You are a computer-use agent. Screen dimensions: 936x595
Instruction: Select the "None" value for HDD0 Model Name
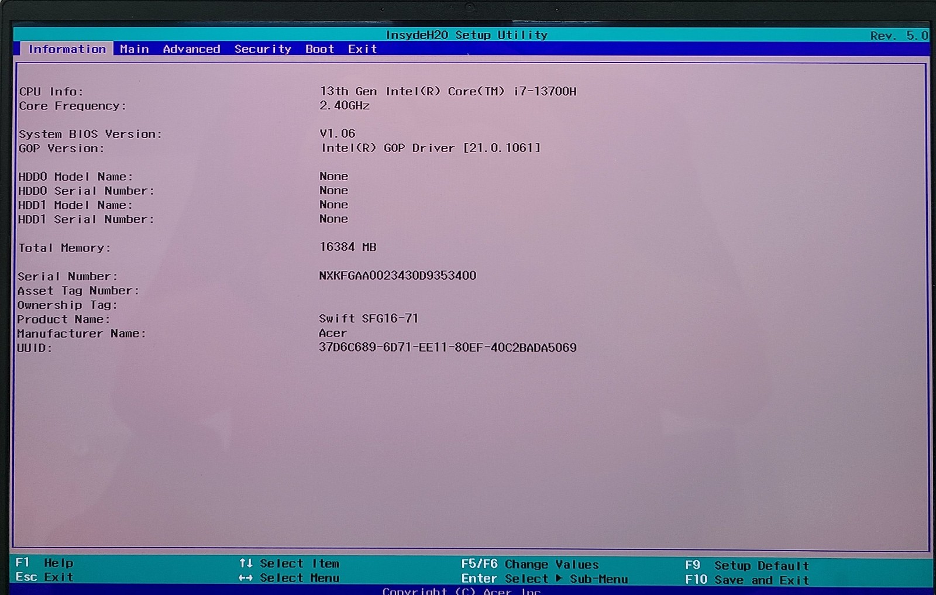click(333, 176)
